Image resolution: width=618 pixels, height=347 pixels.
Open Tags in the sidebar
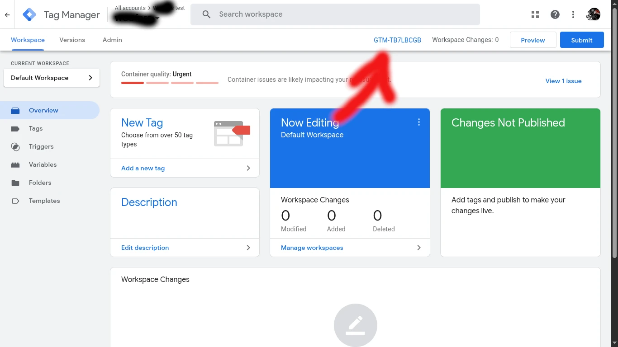click(35, 128)
